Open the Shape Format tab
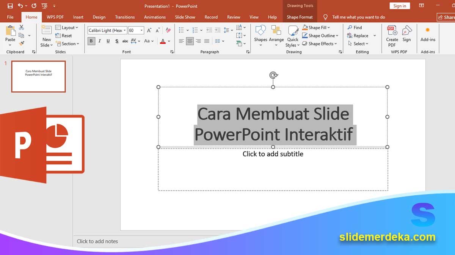The width and height of the screenshot is (455, 255). tap(300, 17)
